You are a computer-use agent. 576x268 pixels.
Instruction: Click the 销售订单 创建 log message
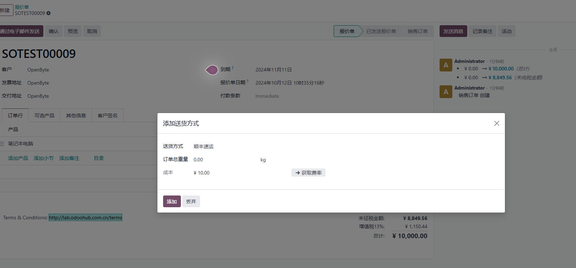[x=474, y=95]
